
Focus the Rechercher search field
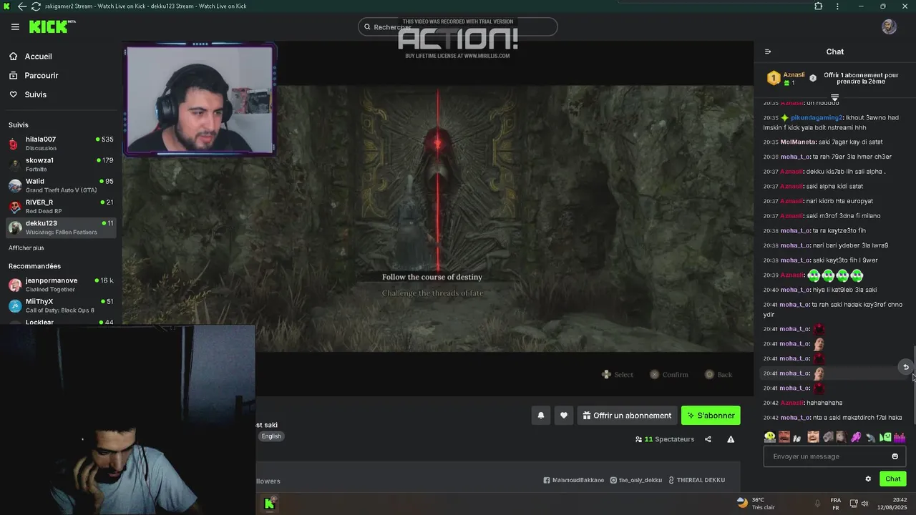click(458, 27)
